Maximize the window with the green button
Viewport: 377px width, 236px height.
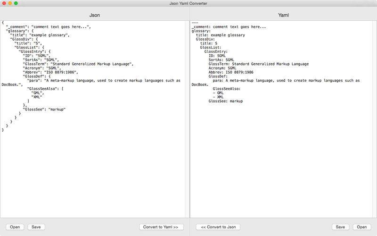16,3
